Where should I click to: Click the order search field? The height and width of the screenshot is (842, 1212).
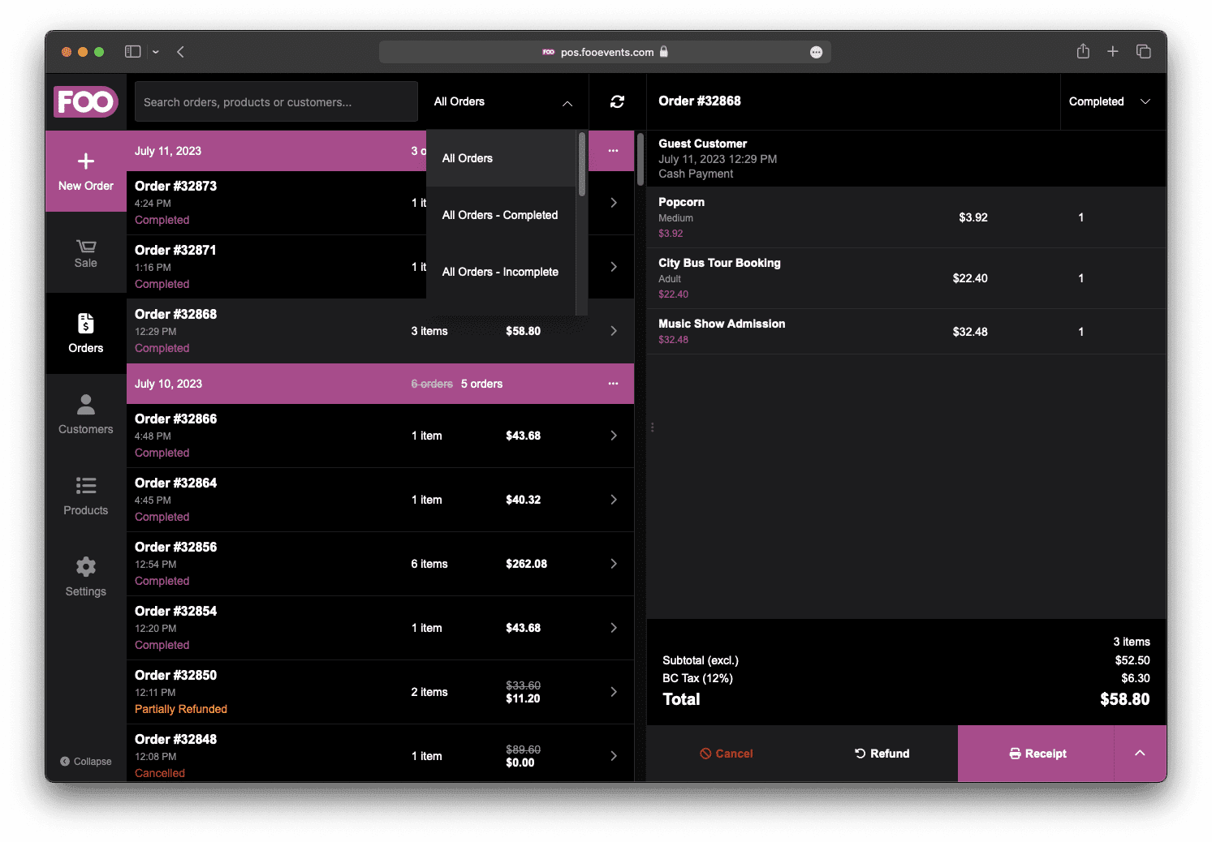coord(276,101)
